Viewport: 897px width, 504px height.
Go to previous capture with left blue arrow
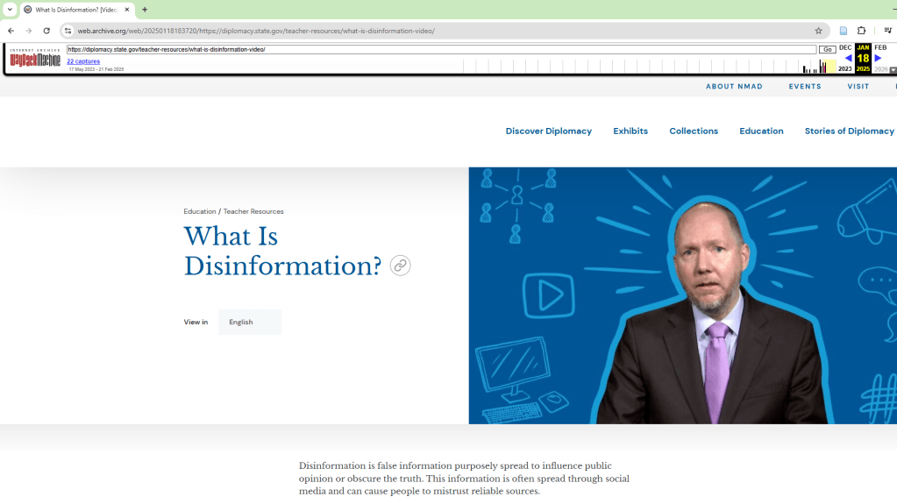point(848,59)
